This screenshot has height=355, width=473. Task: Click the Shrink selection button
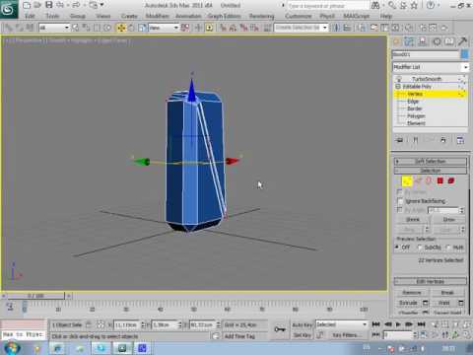click(413, 219)
